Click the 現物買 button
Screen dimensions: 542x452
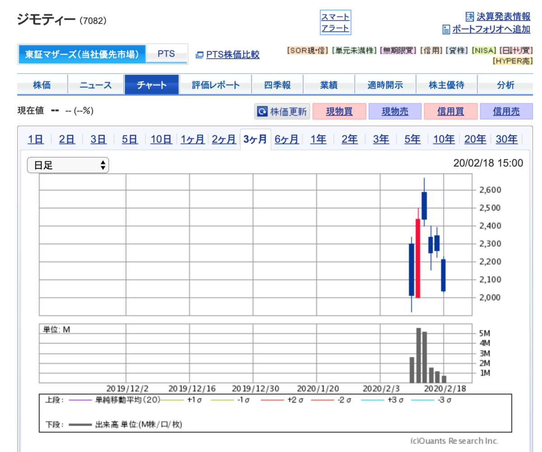339,112
